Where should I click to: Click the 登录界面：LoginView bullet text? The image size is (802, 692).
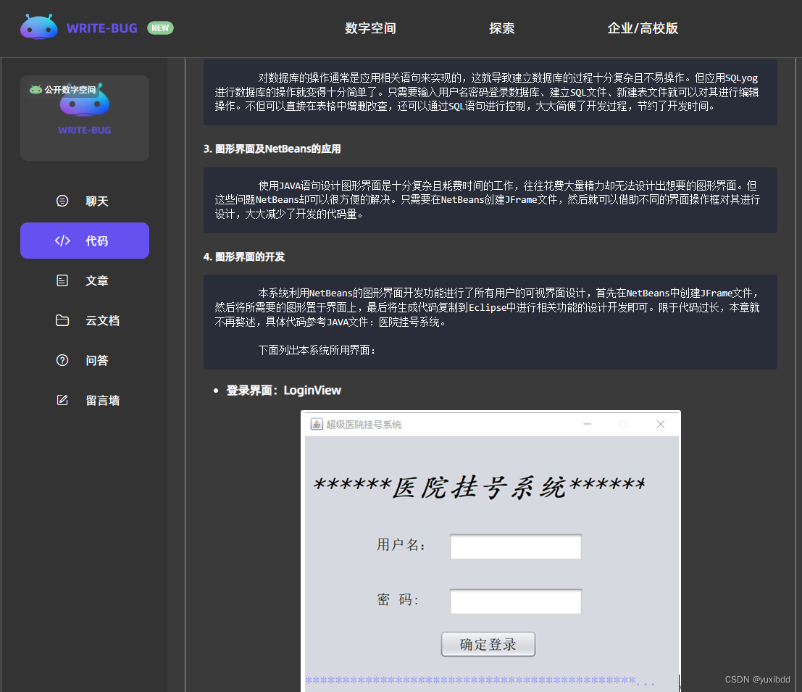pos(282,390)
